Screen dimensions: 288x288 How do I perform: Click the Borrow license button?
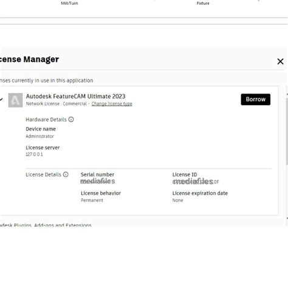[x=255, y=99]
